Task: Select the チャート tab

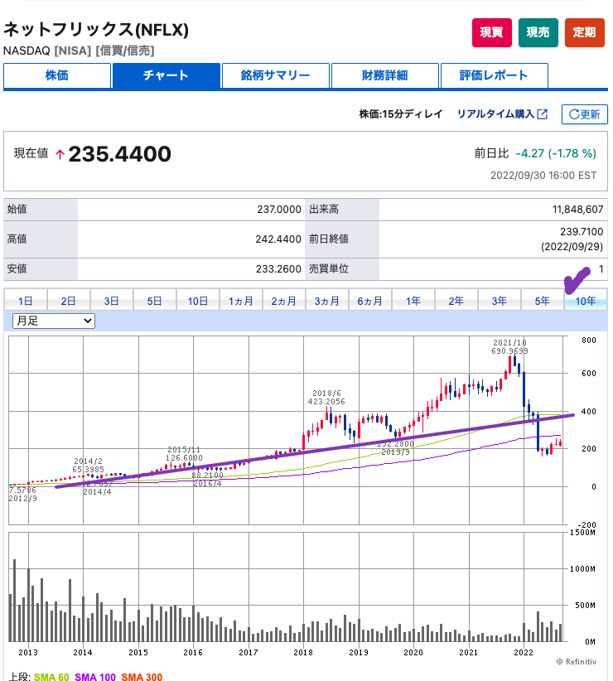Action: tap(166, 75)
